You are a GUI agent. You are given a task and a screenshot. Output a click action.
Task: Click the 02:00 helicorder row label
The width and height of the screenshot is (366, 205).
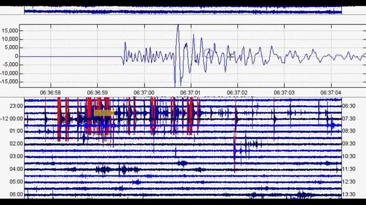(17, 143)
